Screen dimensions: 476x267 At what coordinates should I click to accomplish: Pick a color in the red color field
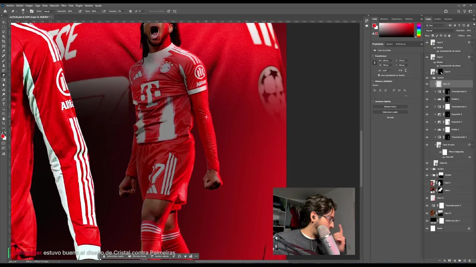coord(396,30)
